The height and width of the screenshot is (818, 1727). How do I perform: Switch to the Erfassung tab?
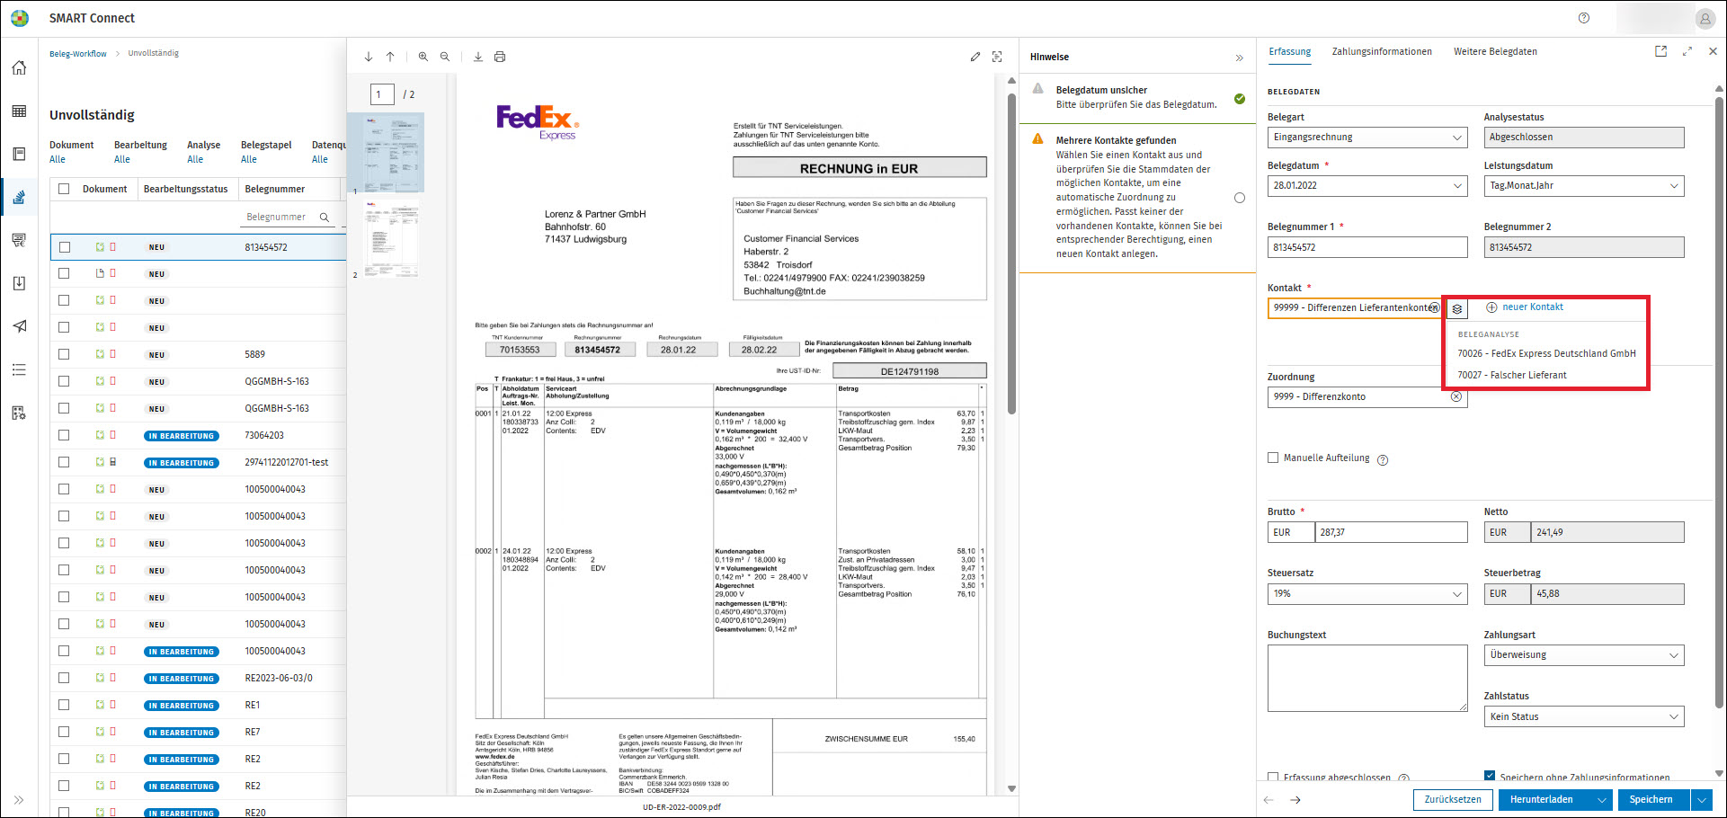1290,52
